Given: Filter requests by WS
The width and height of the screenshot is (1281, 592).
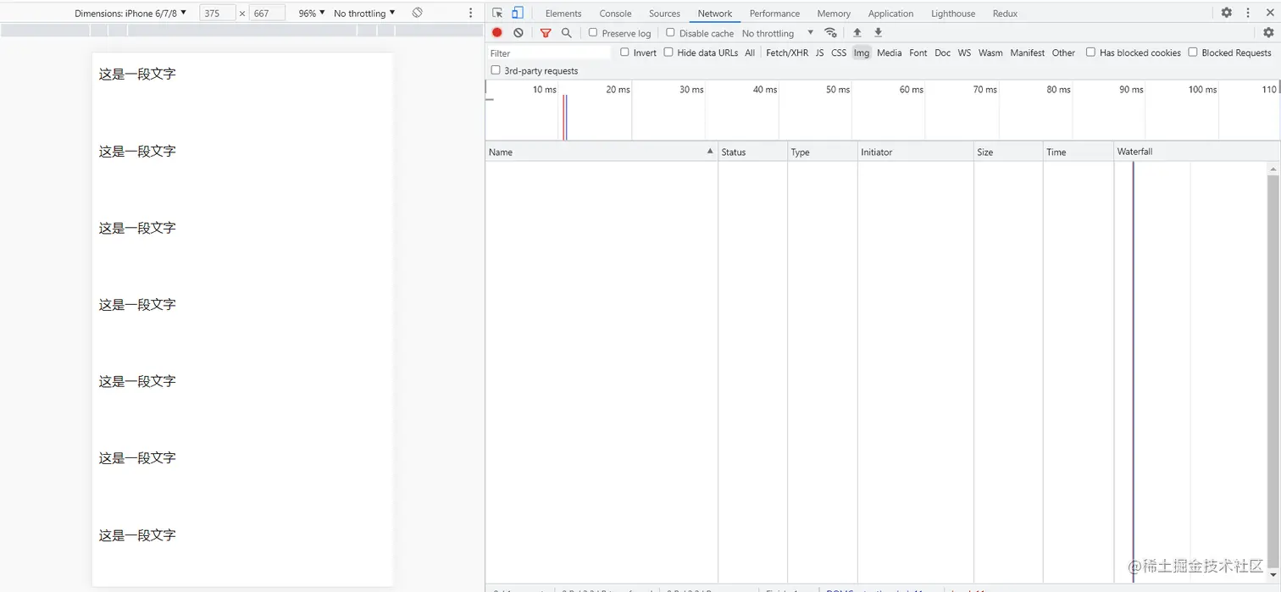Looking at the screenshot, I should click(964, 53).
